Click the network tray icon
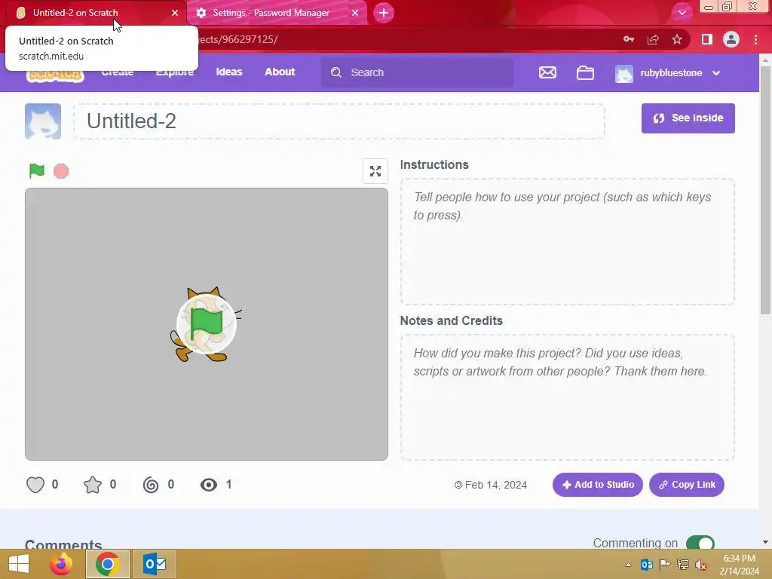The image size is (772, 579). (x=683, y=565)
